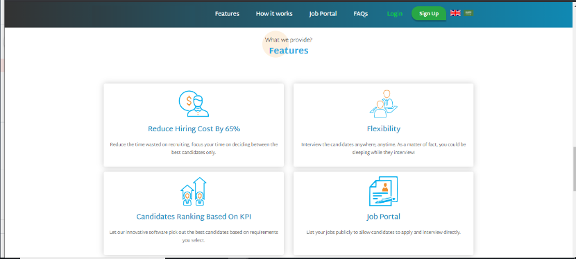The width and height of the screenshot is (576, 259).
Task: Click the dollar sign hiring cost icon
Action: coord(194,103)
